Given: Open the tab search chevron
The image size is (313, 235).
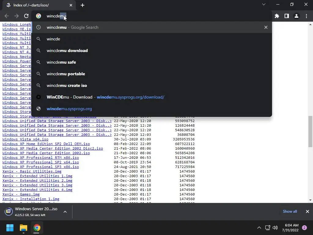Looking at the screenshot, I should click(x=264, y=4).
